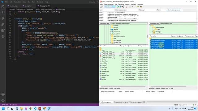Open the quick connect history dropdown arrow
Image resolution: width=198 pixels, height=111 pixels.
(x=182, y=10)
